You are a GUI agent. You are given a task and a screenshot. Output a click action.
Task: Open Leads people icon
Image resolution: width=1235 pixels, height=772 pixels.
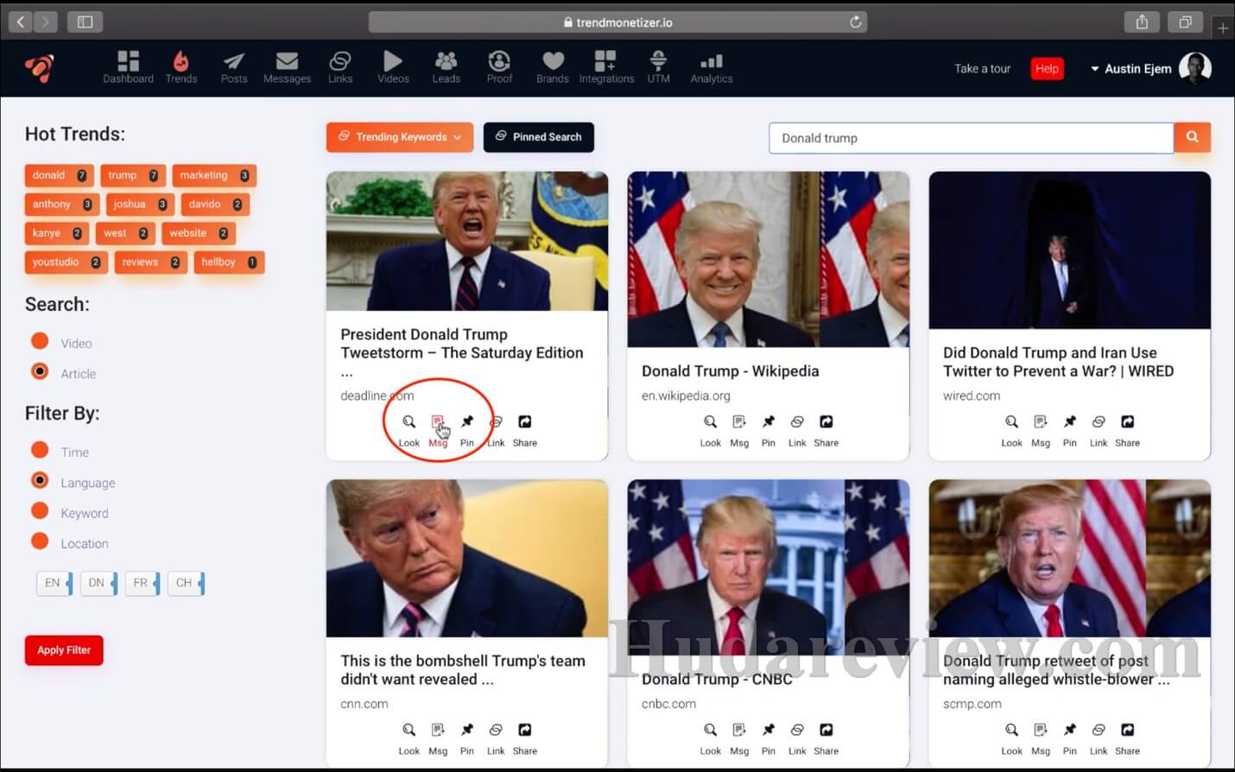pos(446,61)
